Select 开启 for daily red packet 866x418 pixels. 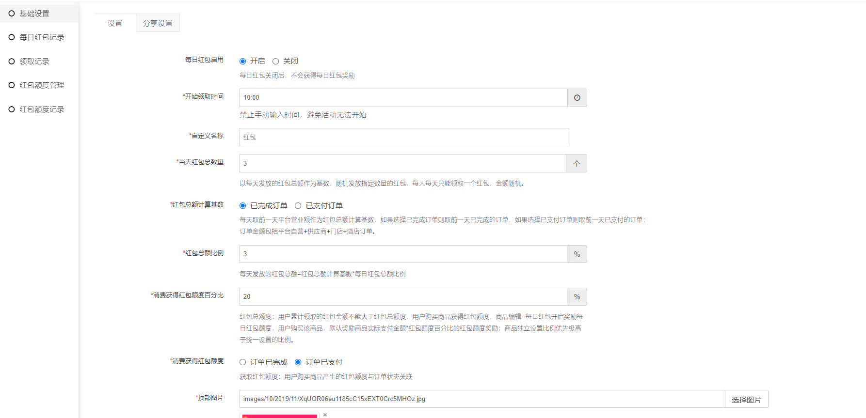(x=243, y=62)
